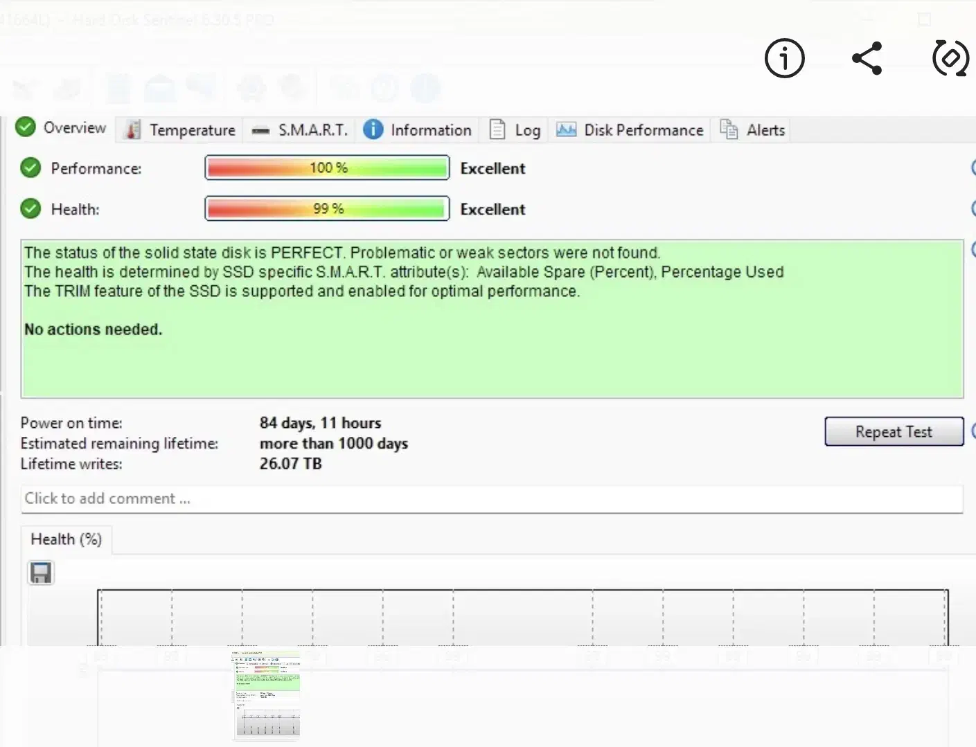976x747 pixels.
Task: Click the rotate screen icon
Action: [x=950, y=58]
